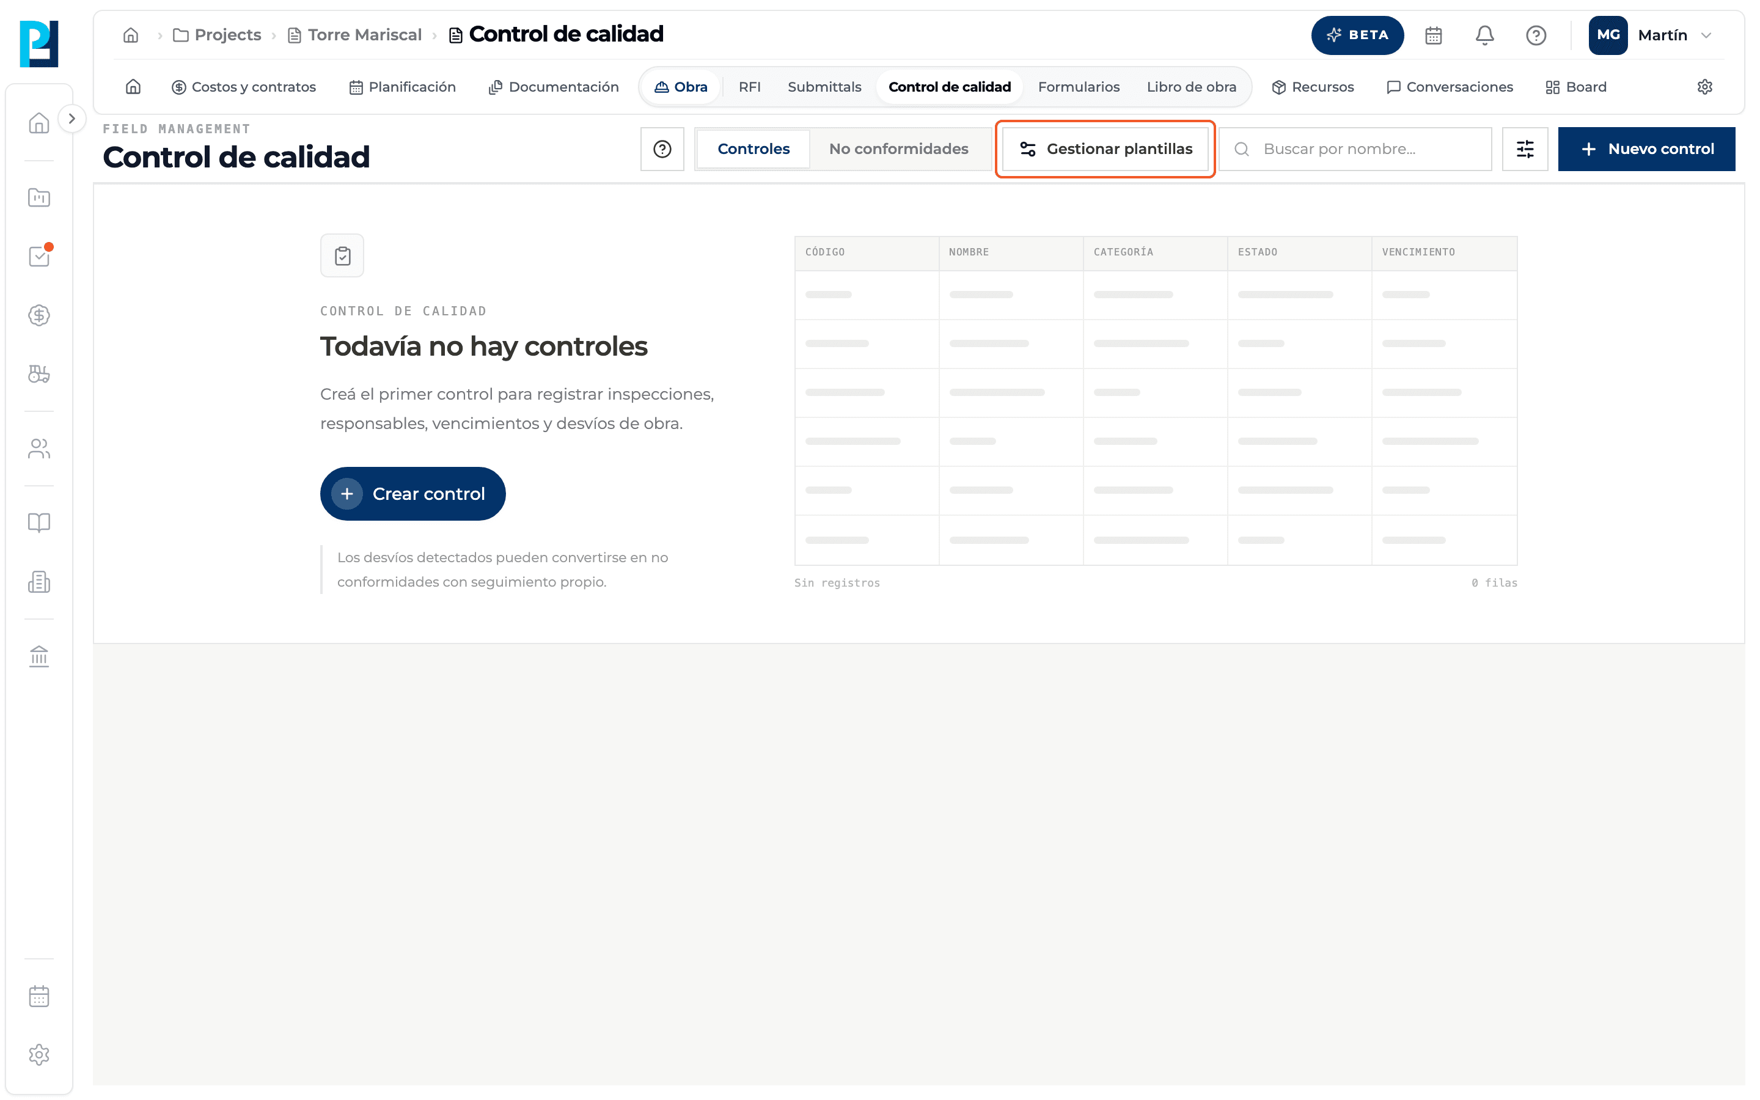
Task: Open the sidebar tractor machinery icon
Action: point(38,374)
